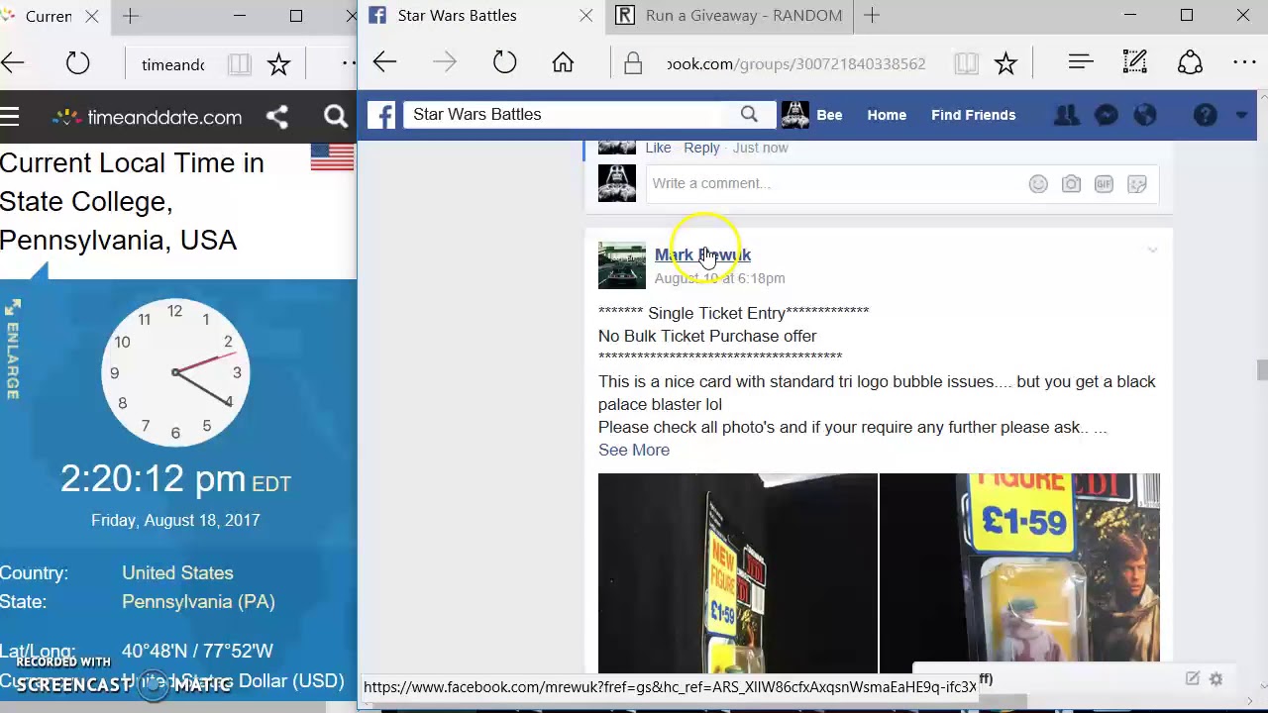Go back in the timeanddate window
Image resolution: width=1268 pixels, height=713 pixels.
point(13,64)
